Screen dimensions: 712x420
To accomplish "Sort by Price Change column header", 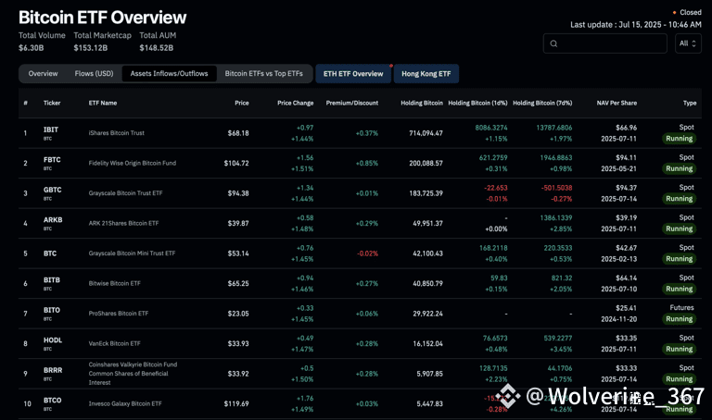I will tap(295, 103).
